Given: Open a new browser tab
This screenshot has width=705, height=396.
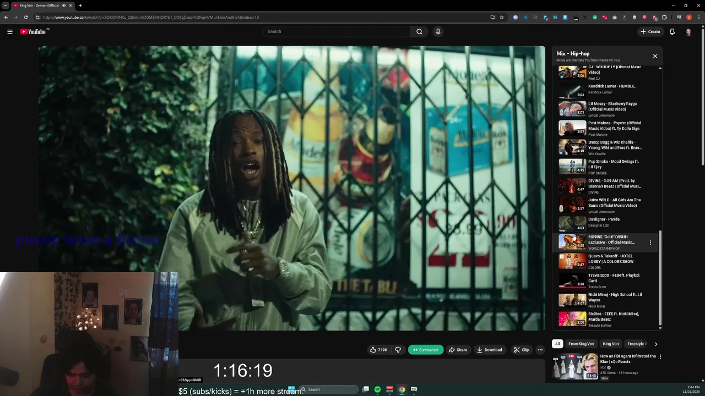Looking at the screenshot, I should (80, 5).
